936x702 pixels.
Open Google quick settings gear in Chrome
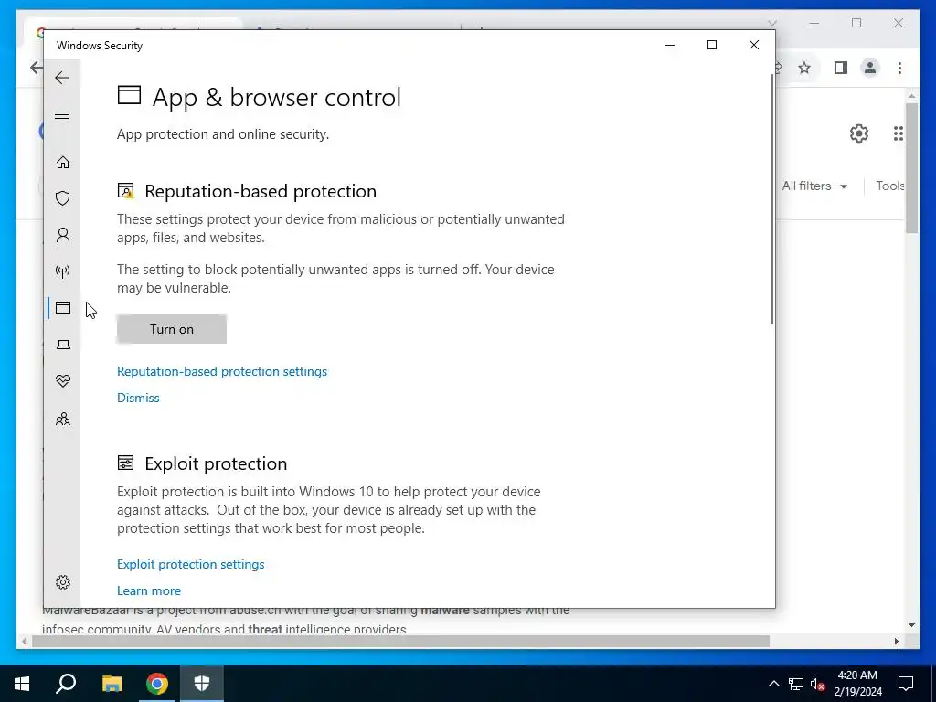click(858, 133)
